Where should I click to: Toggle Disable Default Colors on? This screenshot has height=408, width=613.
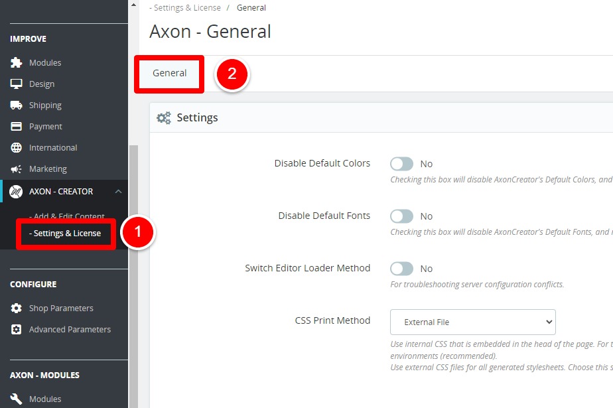[x=401, y=163]
